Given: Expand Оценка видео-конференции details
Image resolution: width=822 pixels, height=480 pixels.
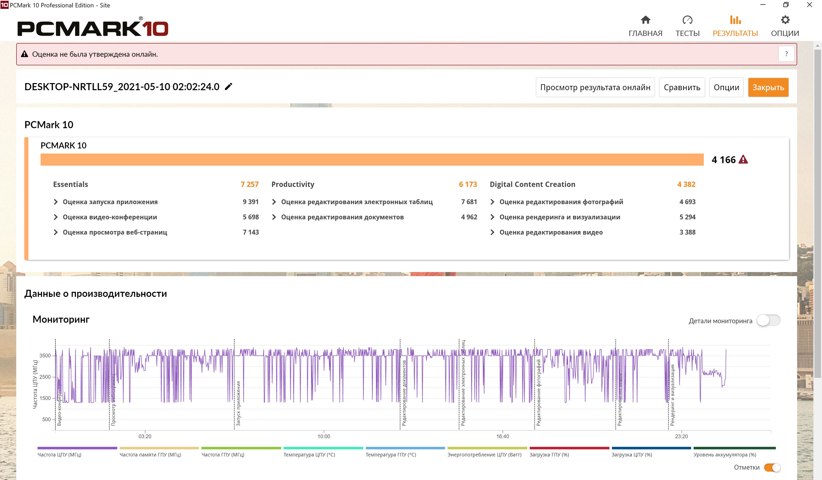Looking at the screenshot, I should click(x=56, y=217).
